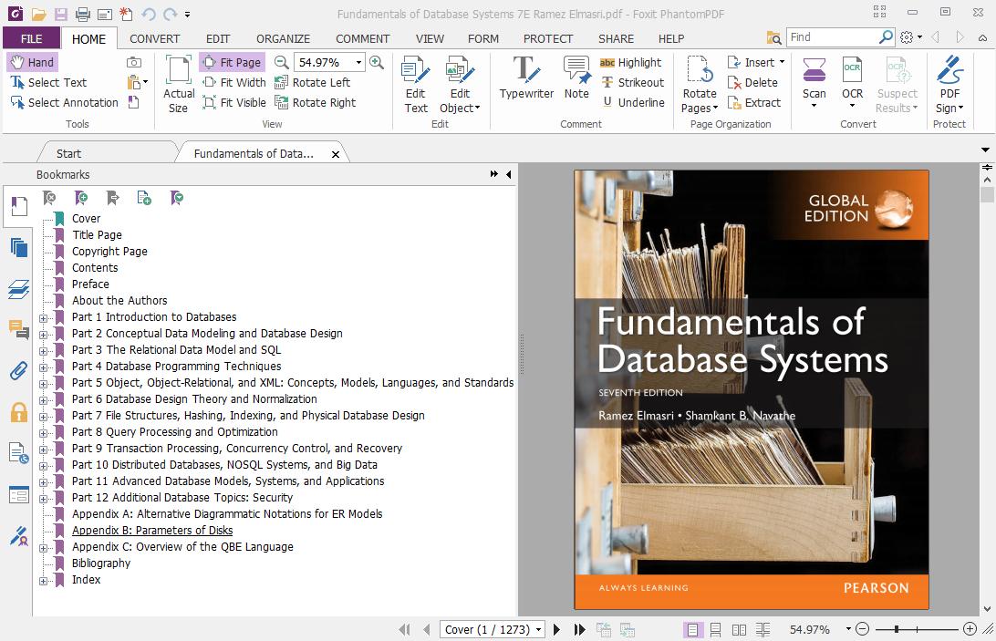This screenshot has height=641, width=996.
Task: Open the Digital Signatures panel icon
Action: [x=18, y=537]
